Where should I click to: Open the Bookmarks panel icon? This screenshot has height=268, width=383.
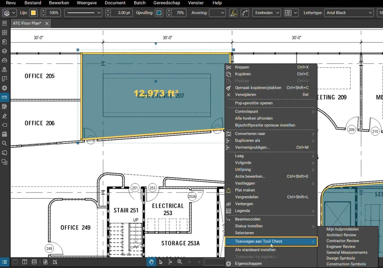pyautogui.click(x=4, y=42)
